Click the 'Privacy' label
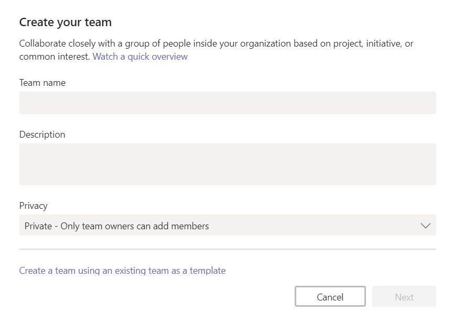The width and height of the screenshot is (453, 324). click(33, 206)
